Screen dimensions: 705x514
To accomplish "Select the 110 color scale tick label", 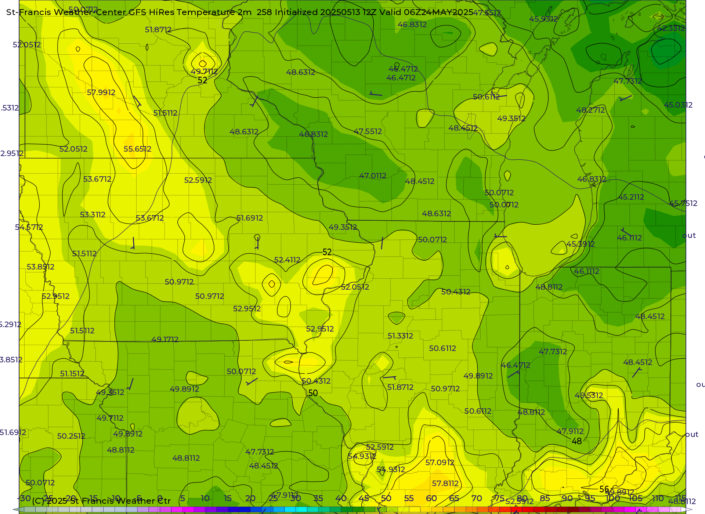I will click(x=658, y=498).
